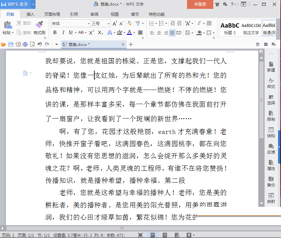Open the 引用 tab
The image size is (281, 238).
[x=74, y=14]
